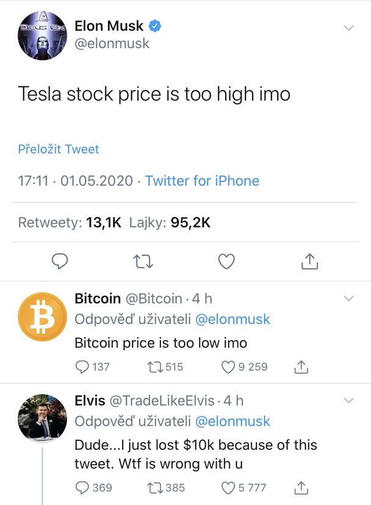Expand options menu for Bitcoin's reply
This screenshot has height=505, width=371.
tap(349, 298)
